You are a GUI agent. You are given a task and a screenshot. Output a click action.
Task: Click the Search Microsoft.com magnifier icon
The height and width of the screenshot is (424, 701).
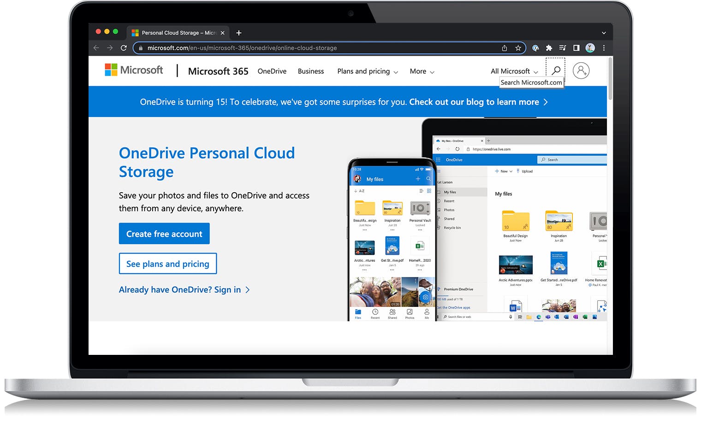point(556,71)
